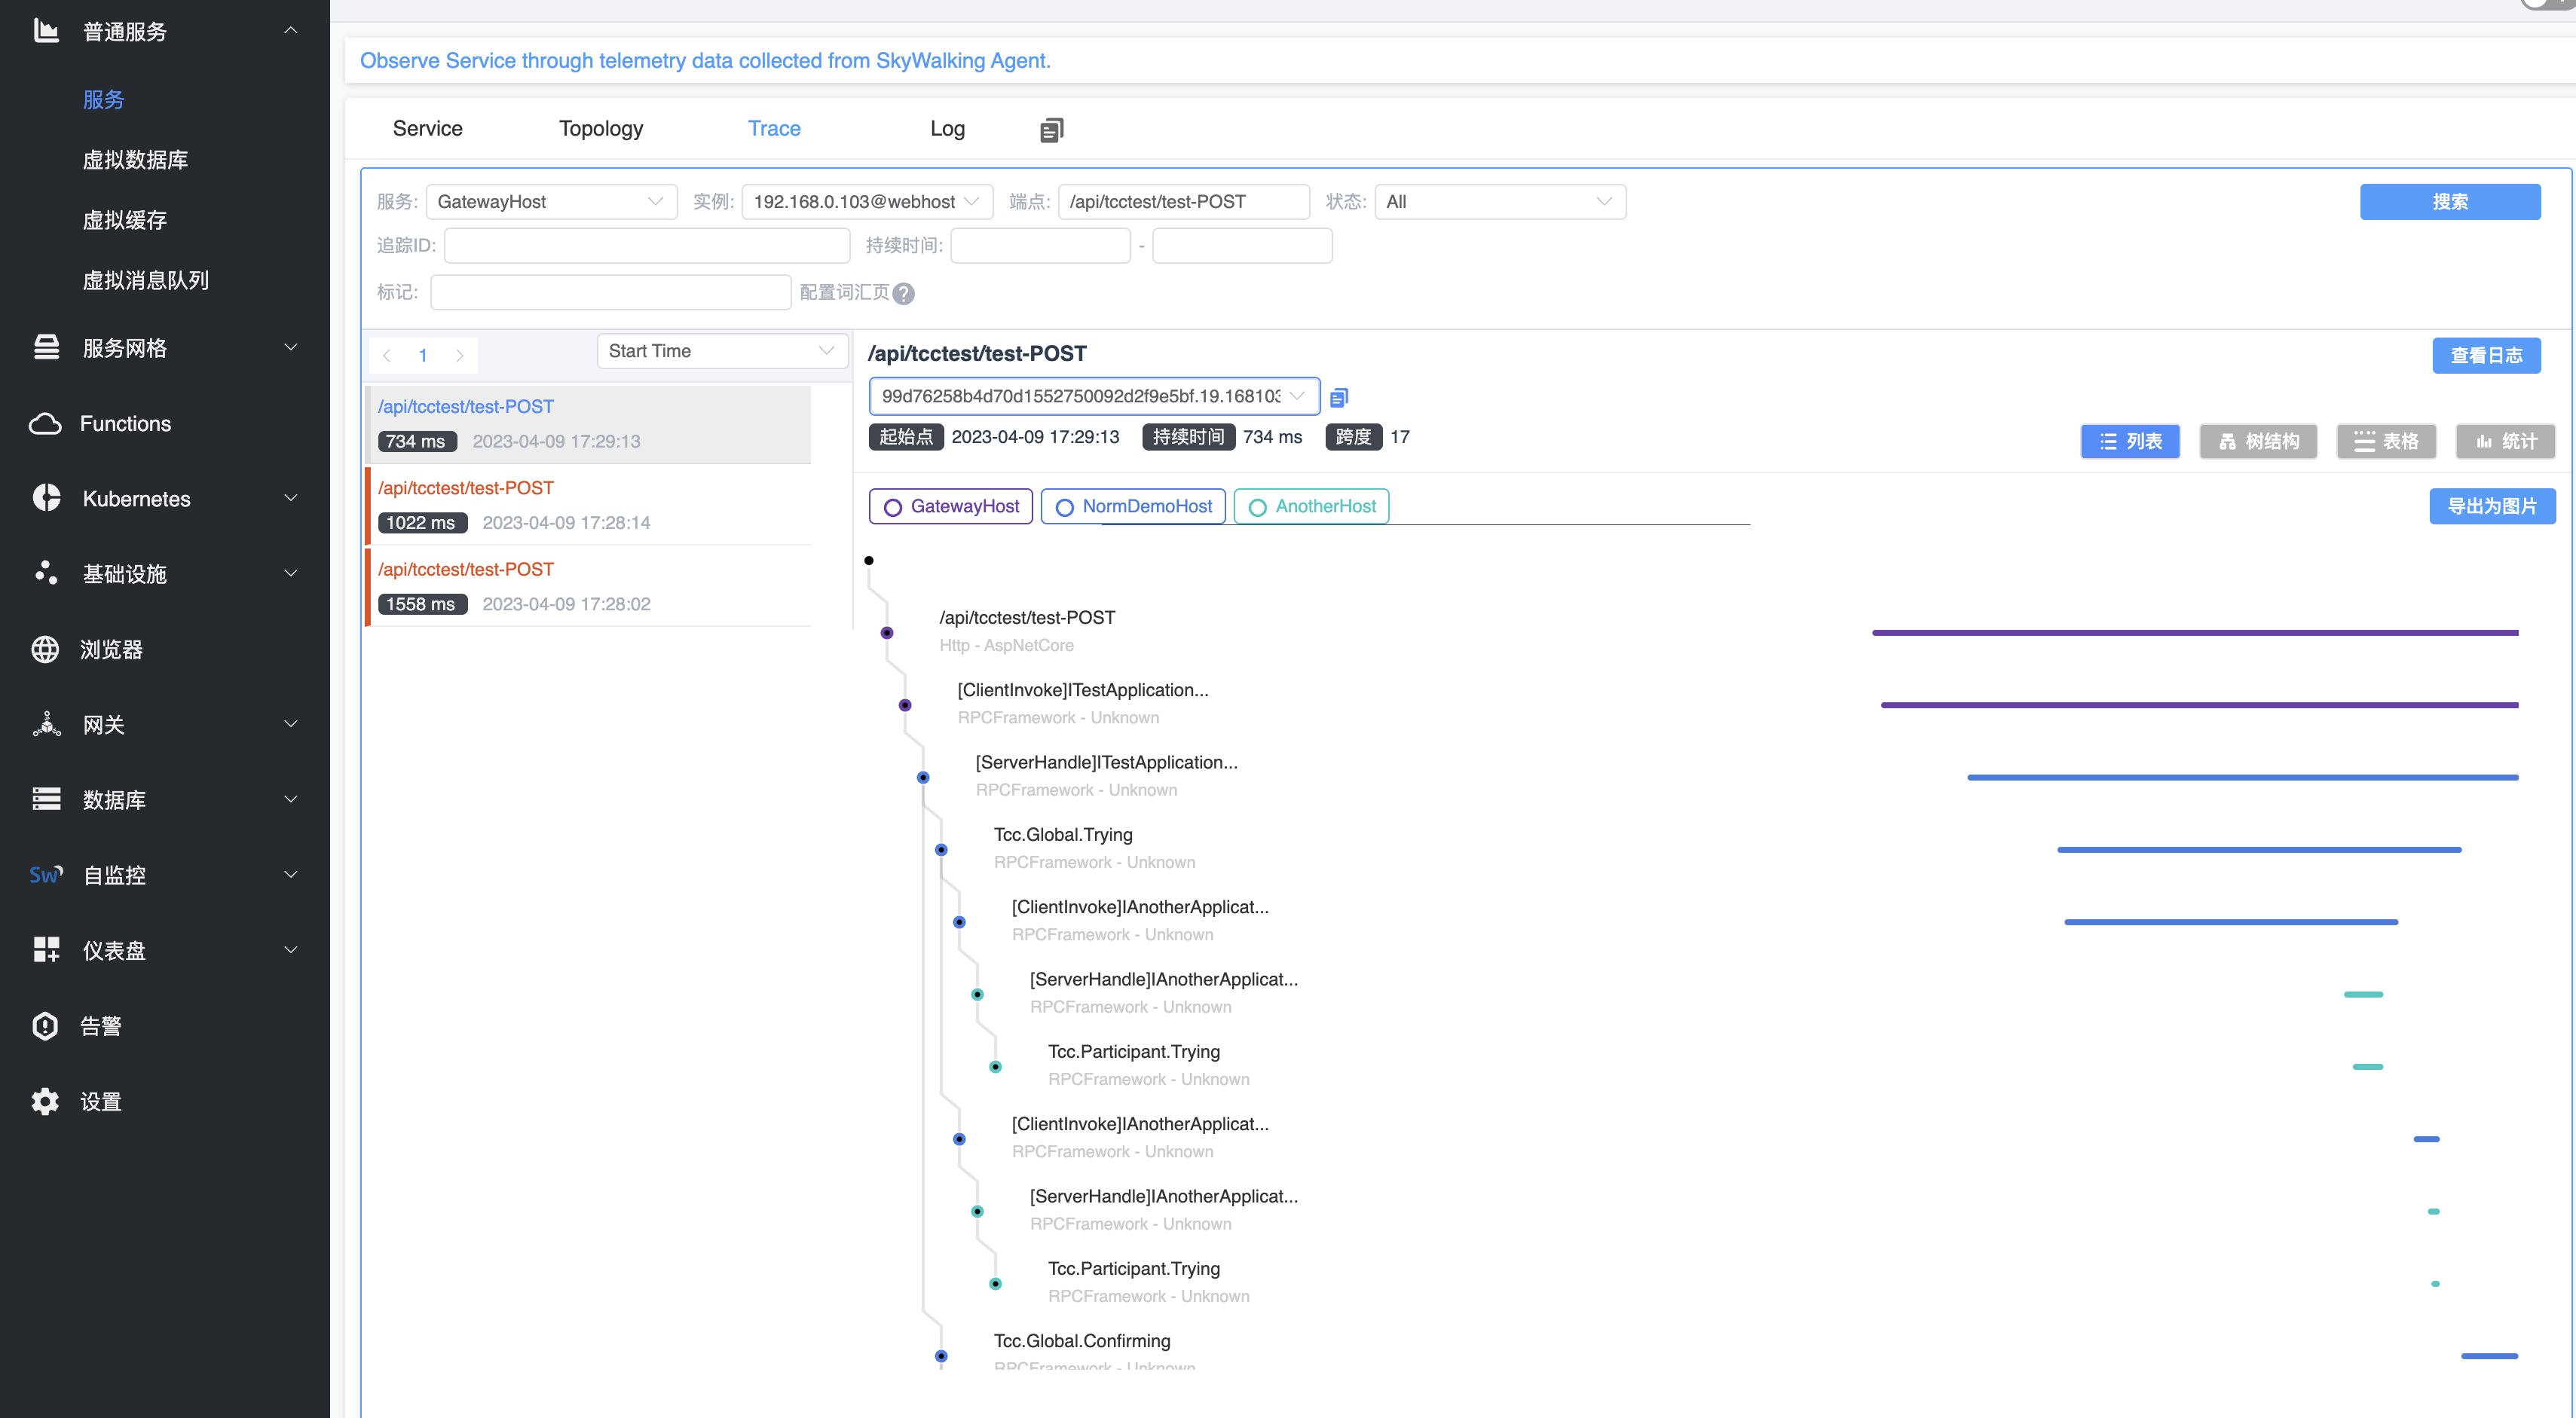Click the 导出为图片 export button
Viewport: 2576px width, 1418px height.
click(2492, 506)
